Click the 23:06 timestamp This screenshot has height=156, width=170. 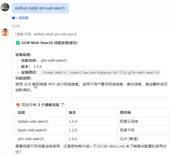16,26
